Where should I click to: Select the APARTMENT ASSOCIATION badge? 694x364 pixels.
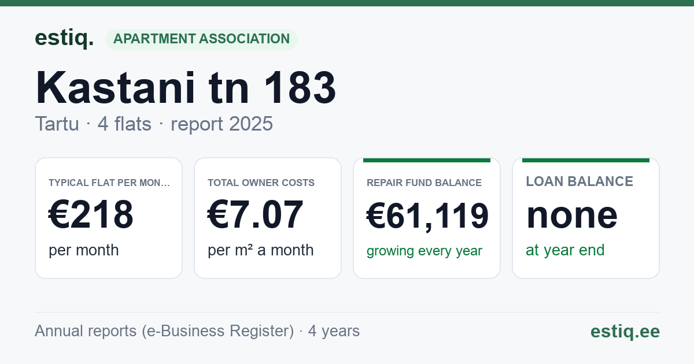pyautogui.click(x=201, y=39)
